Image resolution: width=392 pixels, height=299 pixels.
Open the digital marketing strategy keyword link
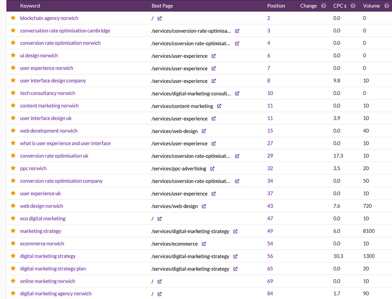tap(48, 256)
